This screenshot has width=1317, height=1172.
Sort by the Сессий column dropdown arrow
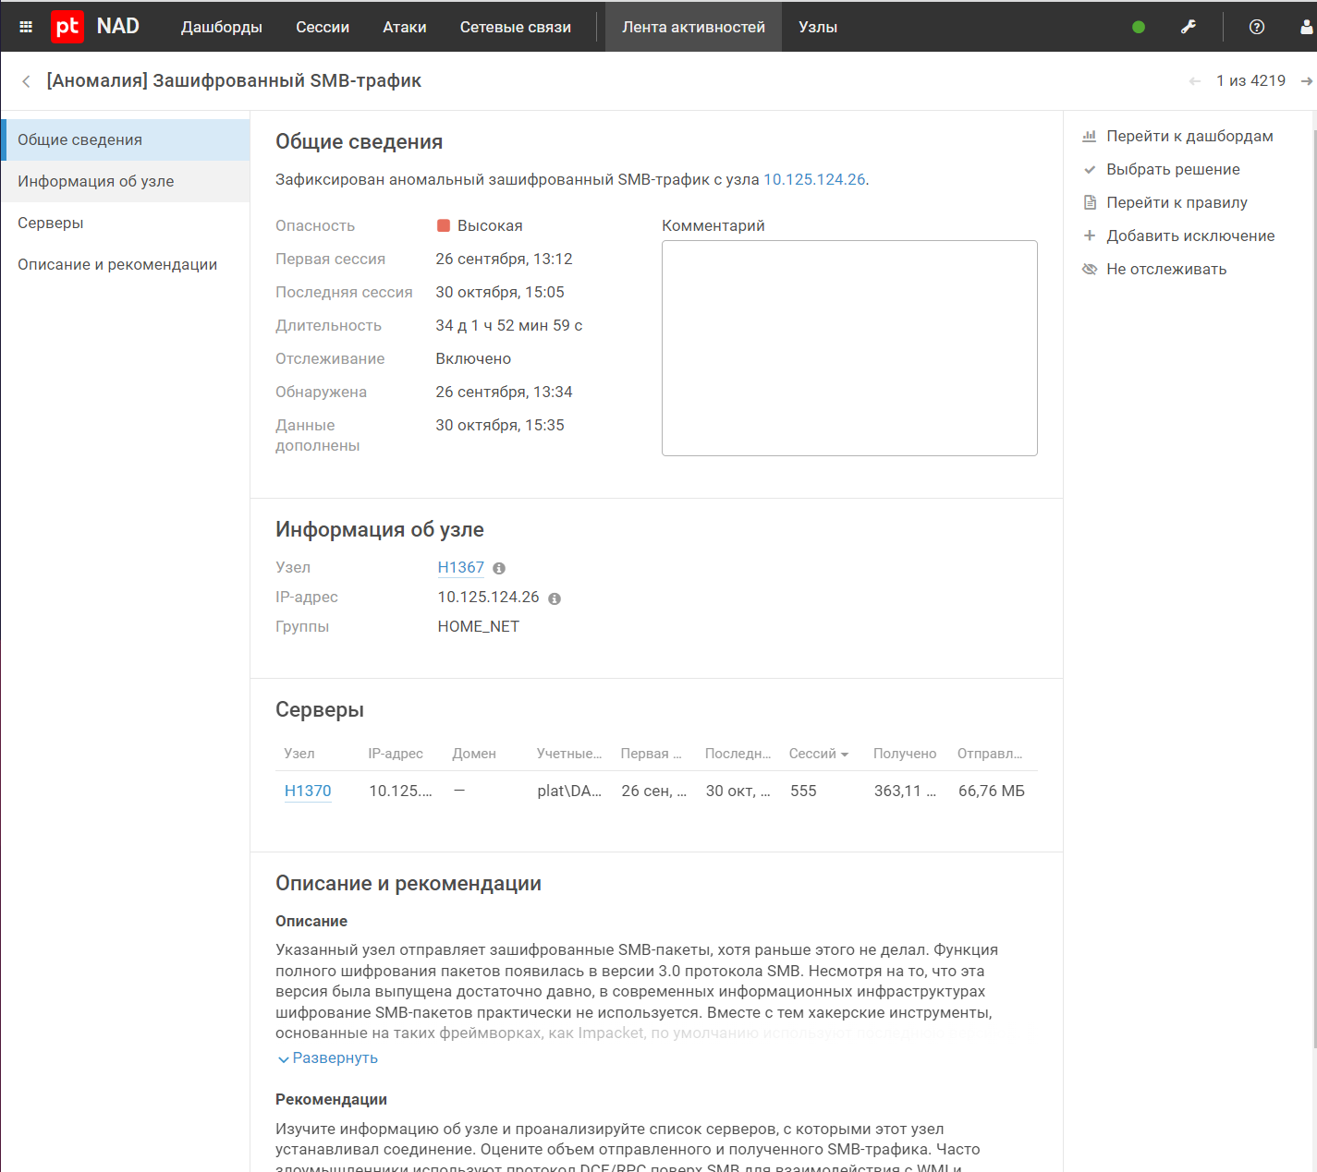click(845, 755)
